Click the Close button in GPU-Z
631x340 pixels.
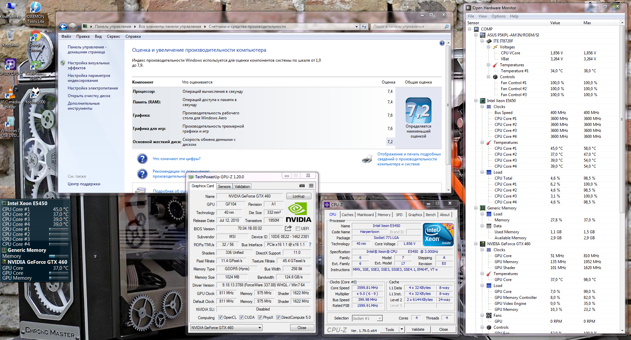point(302,328)
